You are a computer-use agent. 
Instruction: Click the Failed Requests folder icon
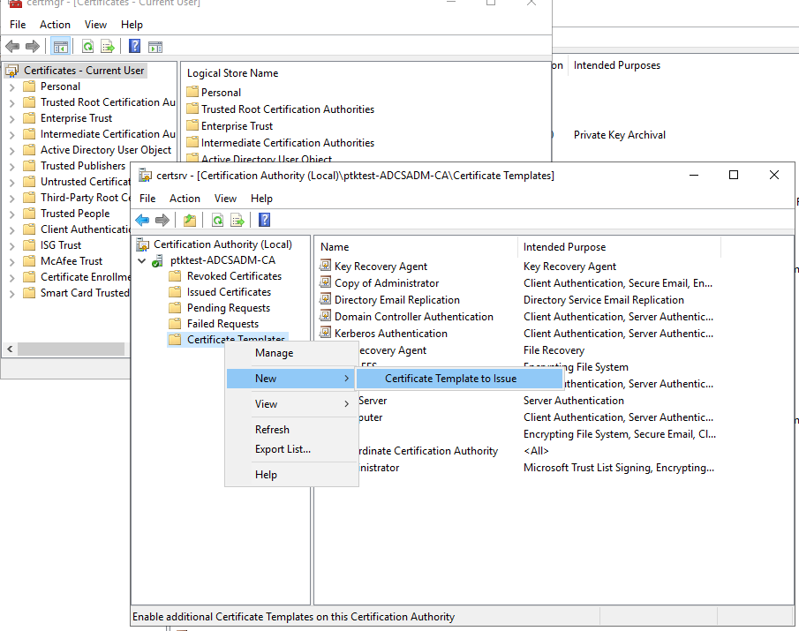[175, 323]
